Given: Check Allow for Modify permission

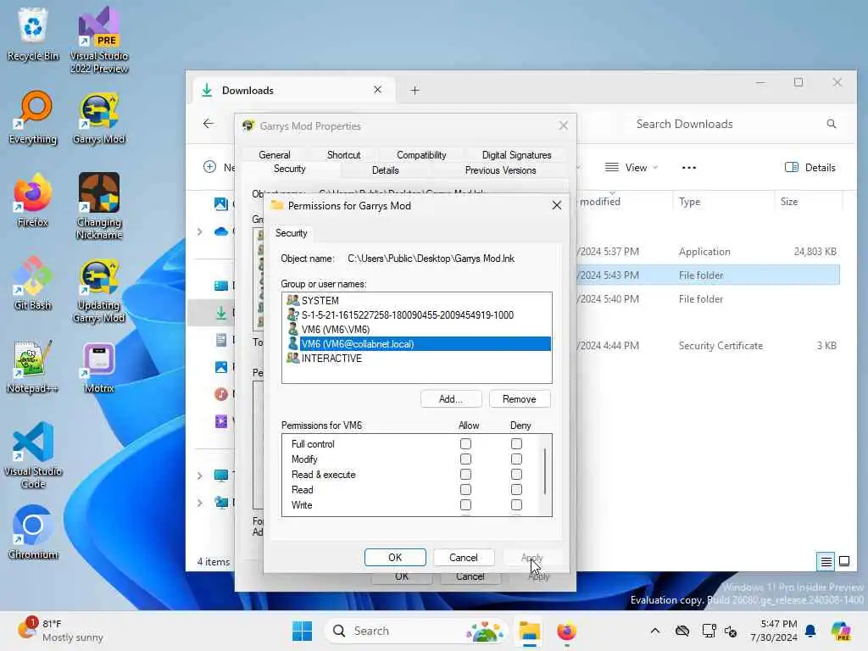Looking at the screenshot, I should pyautogui.click(x=465, y=459).
